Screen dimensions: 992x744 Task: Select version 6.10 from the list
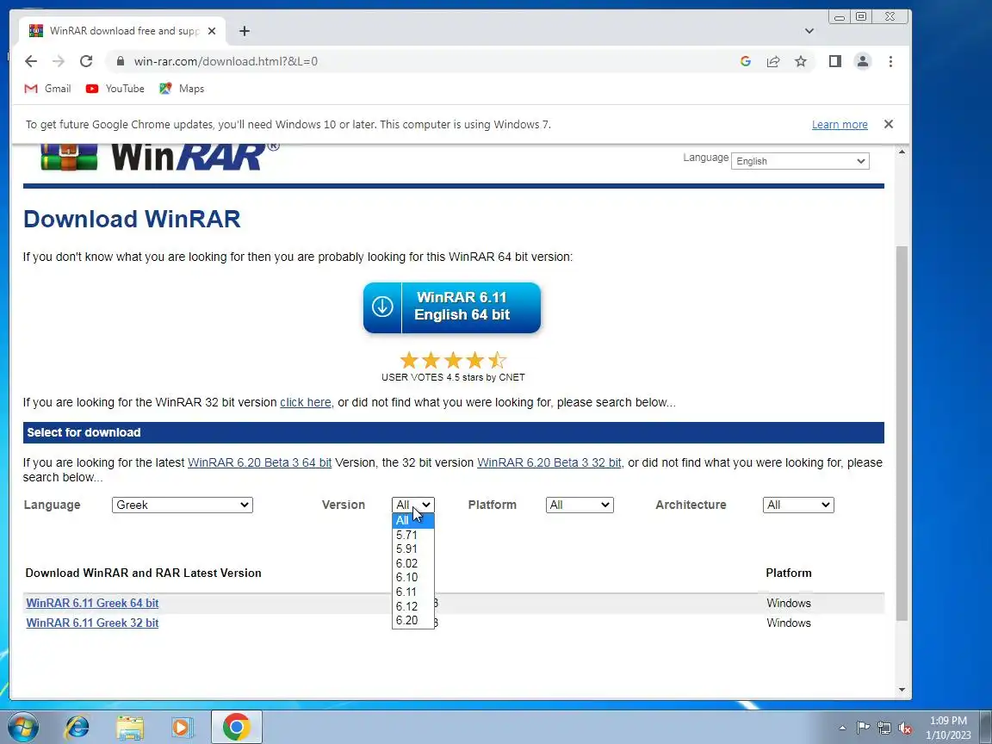(x=413, y=578)
